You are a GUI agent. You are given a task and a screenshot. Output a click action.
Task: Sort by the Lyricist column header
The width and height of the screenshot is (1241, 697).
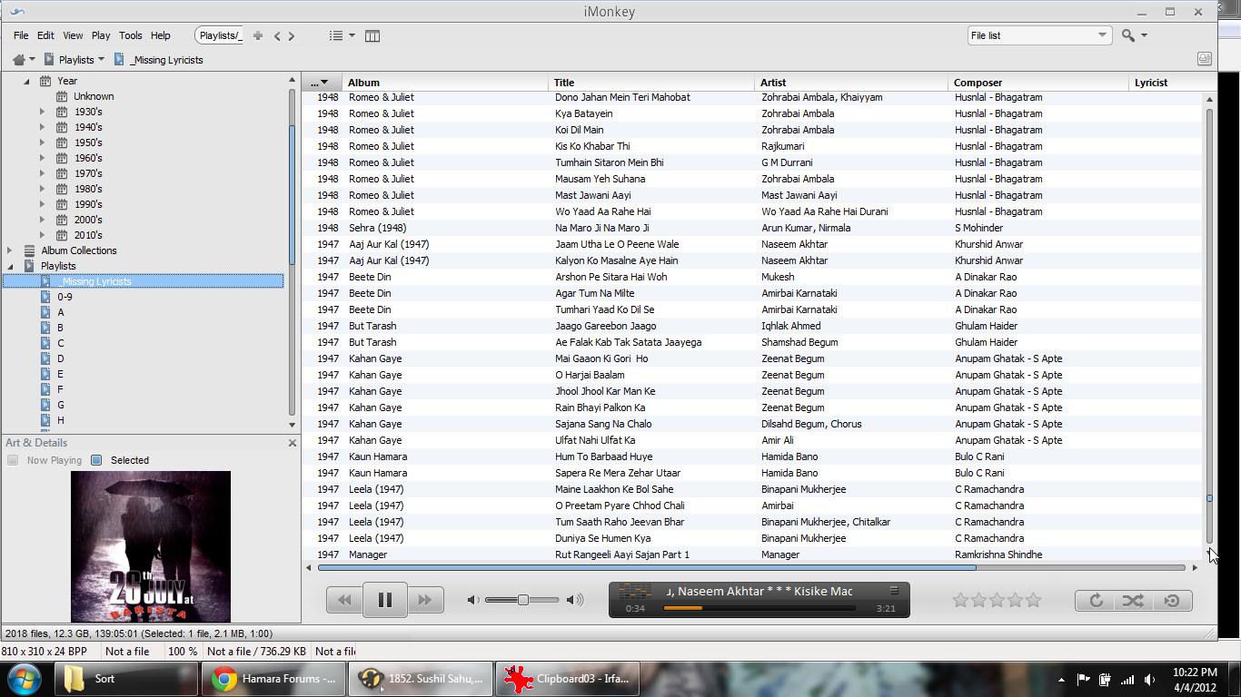tap(1170, 83)
